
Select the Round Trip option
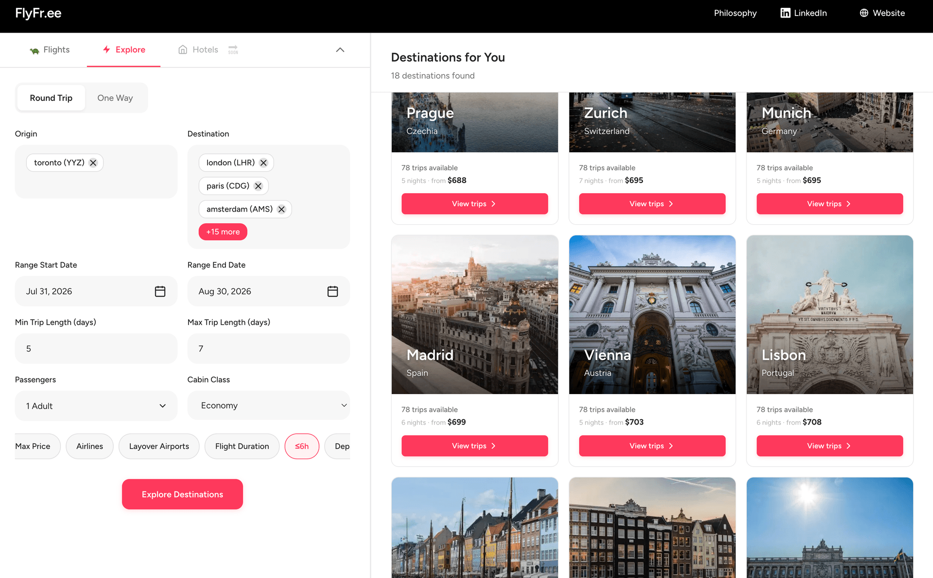[51, 98]
